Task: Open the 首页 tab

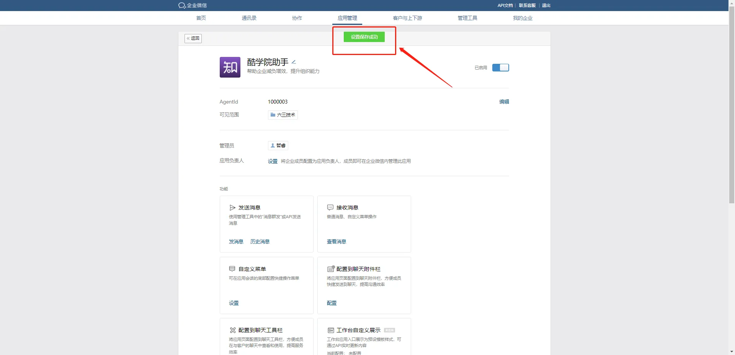Action: click(x=201, y=18)
